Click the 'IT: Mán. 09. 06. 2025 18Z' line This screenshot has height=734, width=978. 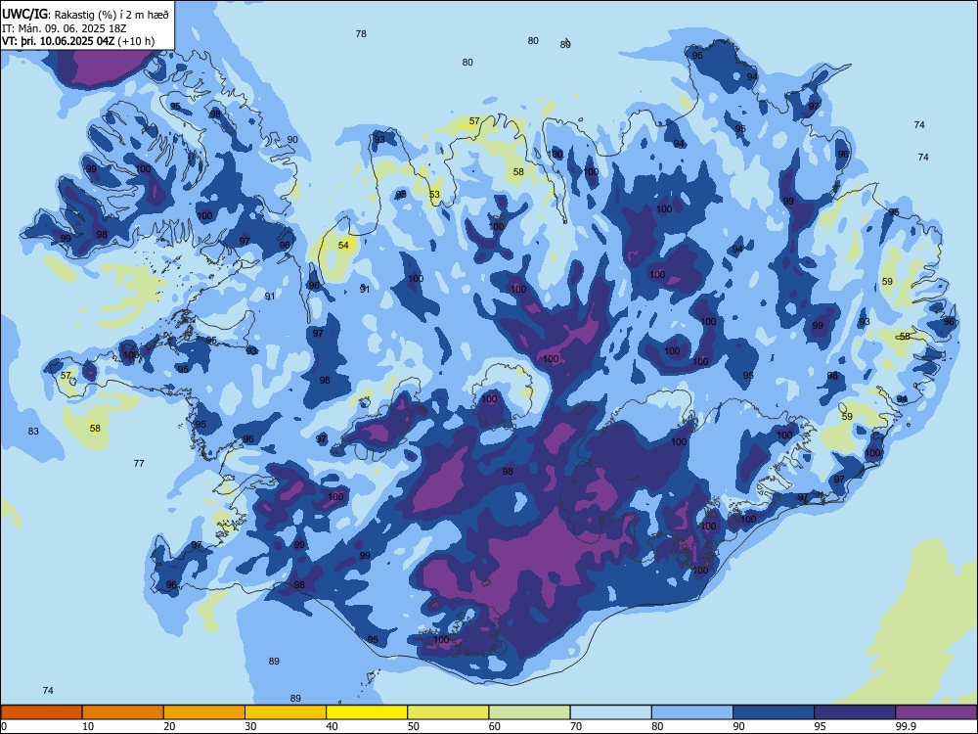[x=64, y=28]
